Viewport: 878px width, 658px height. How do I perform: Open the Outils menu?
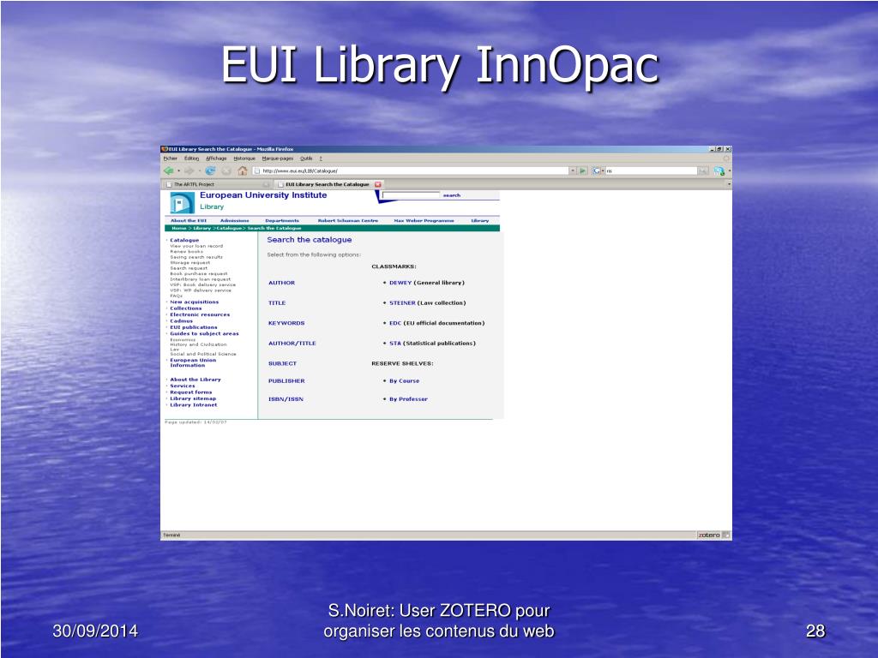[306, 159]
